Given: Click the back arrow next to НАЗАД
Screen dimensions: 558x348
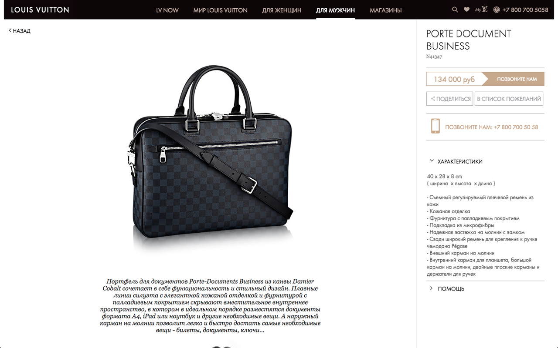Looking at the screenshot, I should 10,31.
